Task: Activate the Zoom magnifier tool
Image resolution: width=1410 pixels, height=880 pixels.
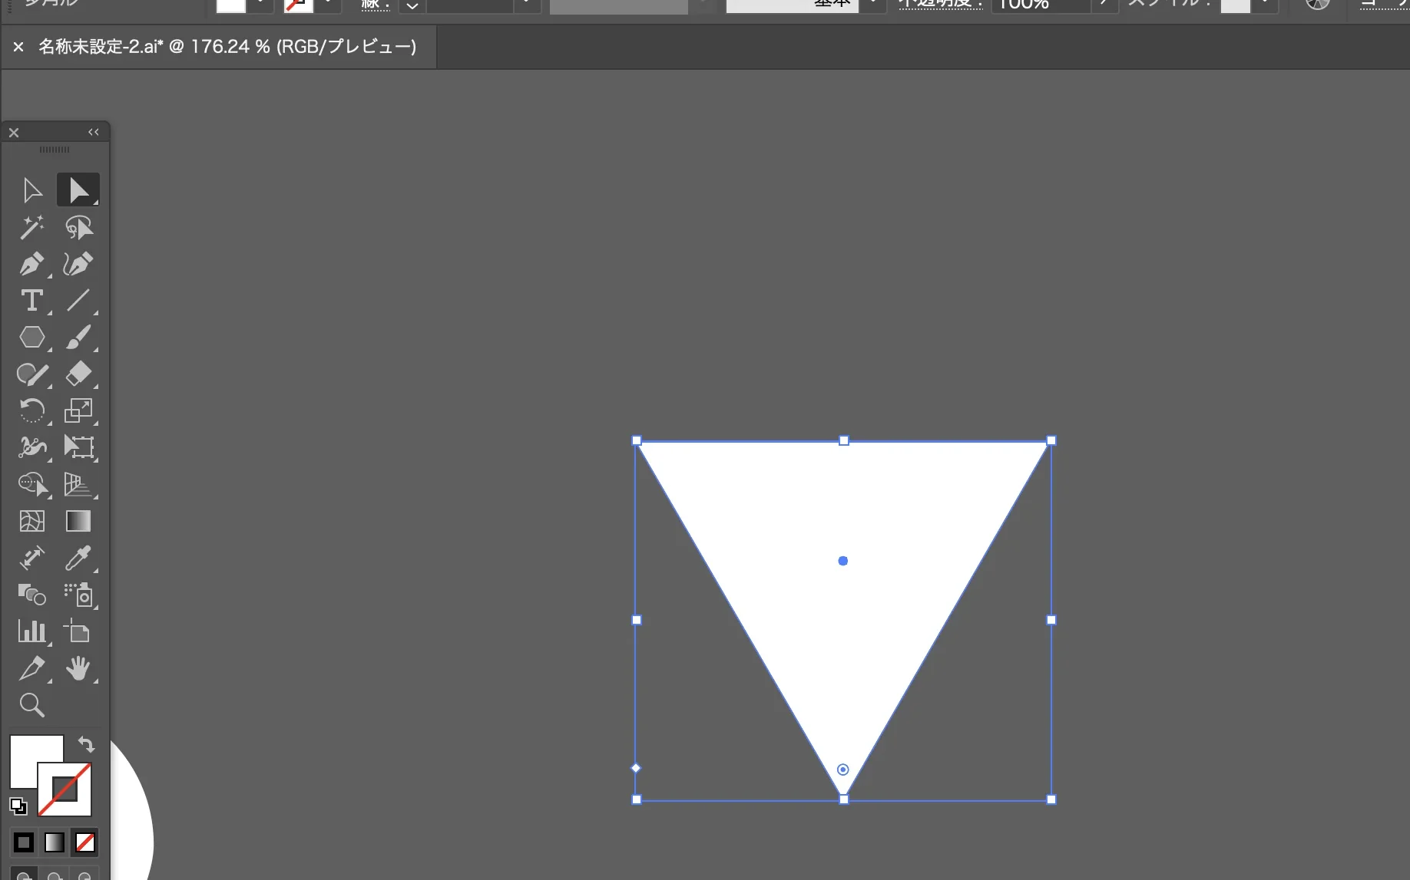Action: point(31,704)
